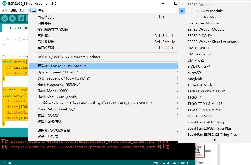This screenshot has height=165, width=251.
Task: Click the USB1 label in schematic
Action: pyautogui.click(x=208, y=151)
